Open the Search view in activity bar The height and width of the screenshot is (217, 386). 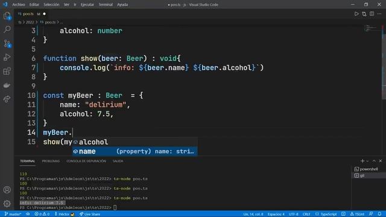click(x=7, y=30)
